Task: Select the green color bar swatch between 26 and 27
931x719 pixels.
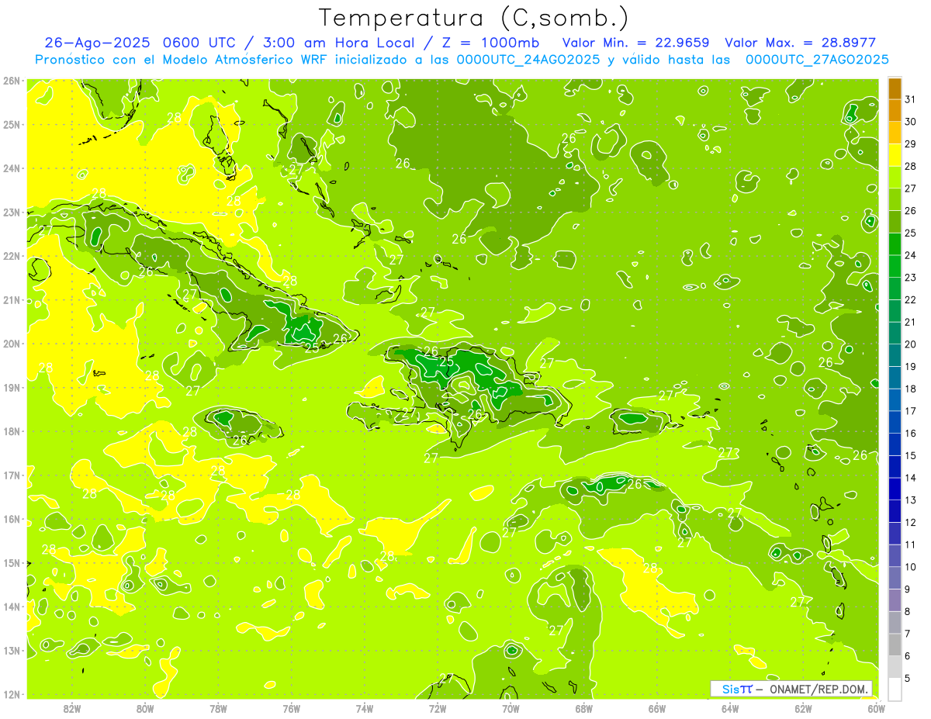Action: coord(895,199)
